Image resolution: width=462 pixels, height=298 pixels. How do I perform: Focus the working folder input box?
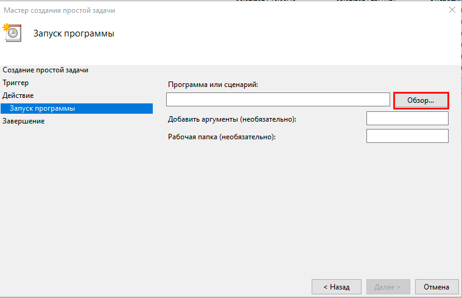click(407, 136)
